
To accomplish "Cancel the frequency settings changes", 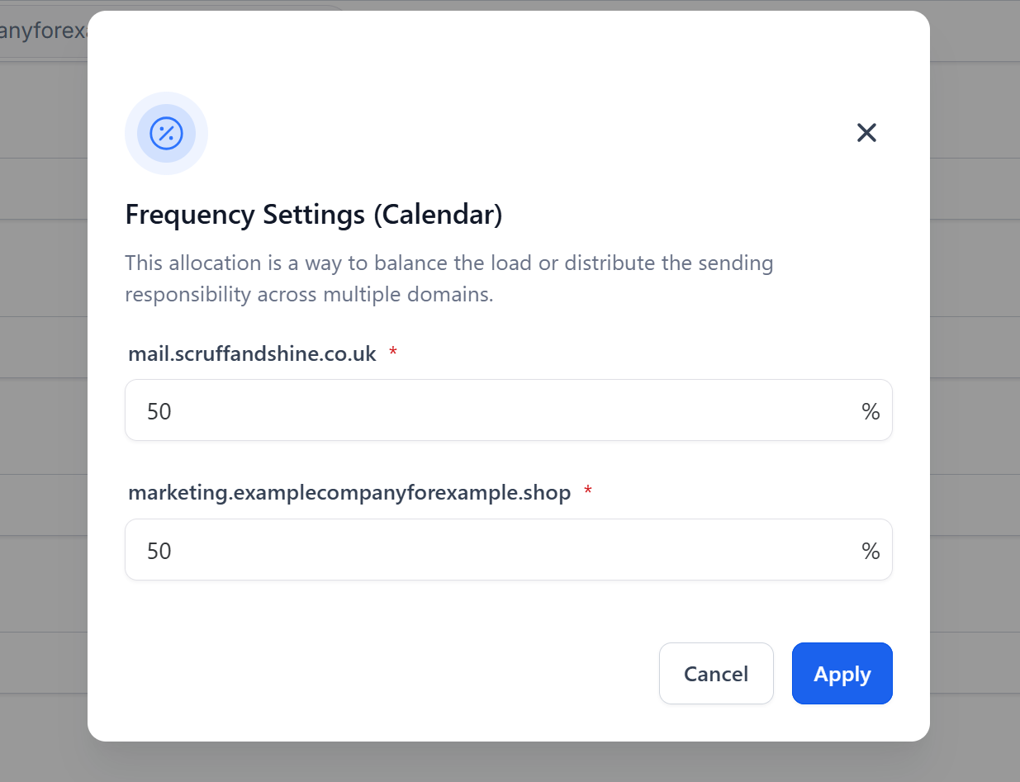I will tap(716, 673).
